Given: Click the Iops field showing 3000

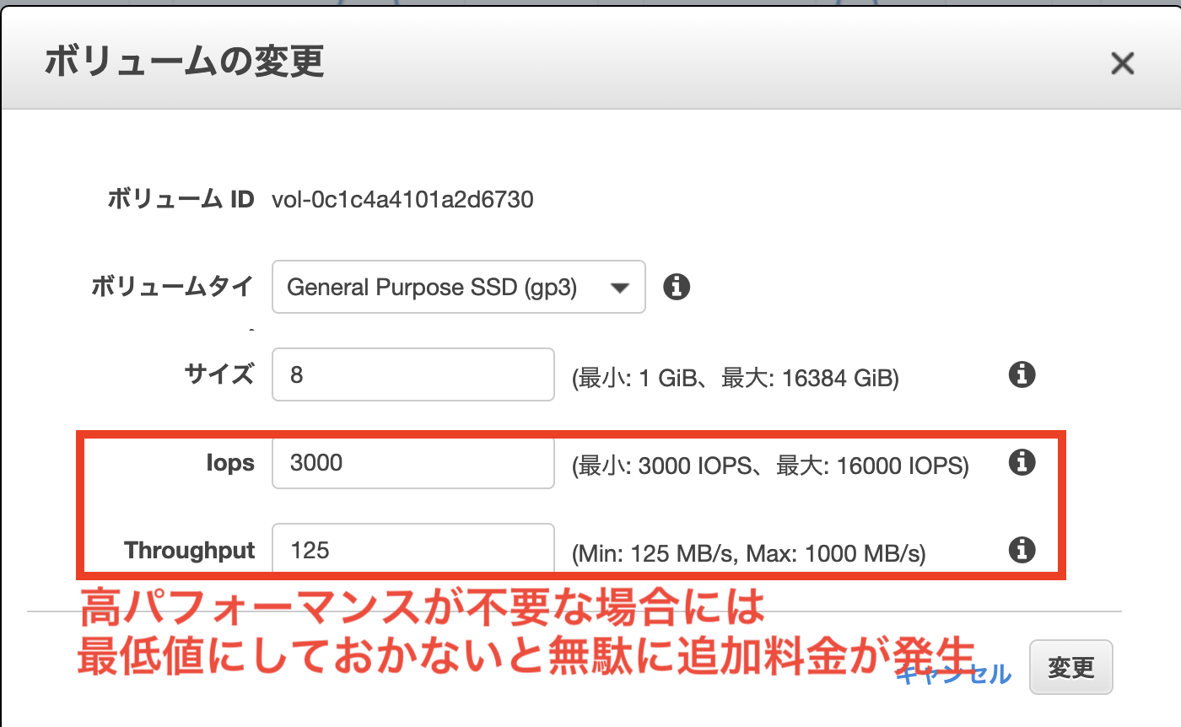Looking at the screenshot, I should pyautogui.click(x=413, y=462).
